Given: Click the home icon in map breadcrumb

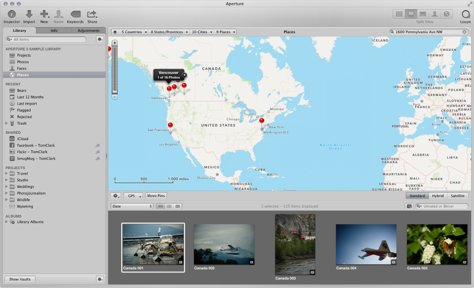Looking at the screenshot, I should tap(114, 32).
